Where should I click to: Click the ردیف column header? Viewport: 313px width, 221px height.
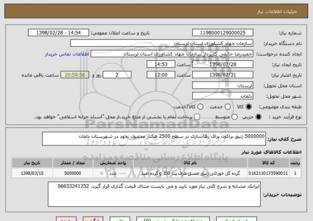coord(295,163)
